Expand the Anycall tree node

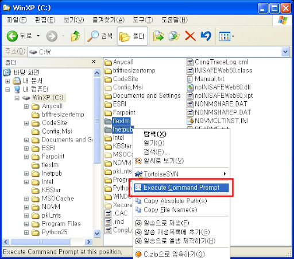pos(26,106)
